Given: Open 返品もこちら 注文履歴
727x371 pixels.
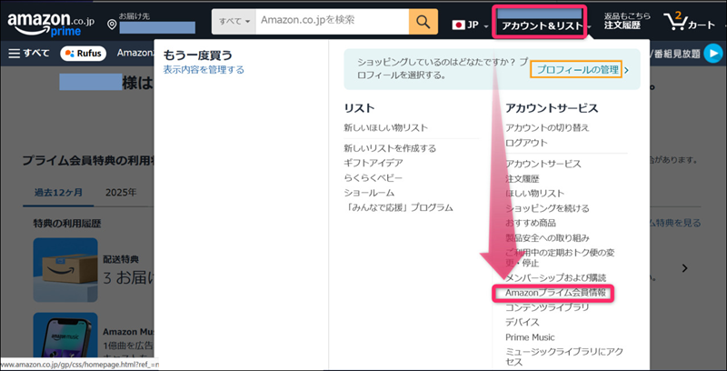Looking at the screenshot, I should coord(626,21).
